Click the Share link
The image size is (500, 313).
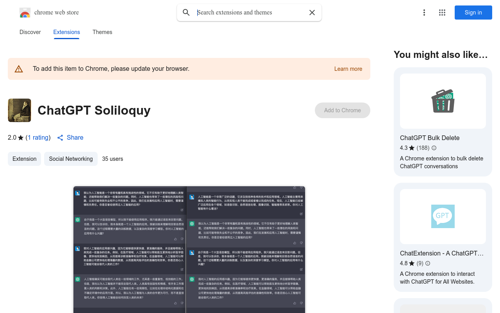[x=75, y=138]
